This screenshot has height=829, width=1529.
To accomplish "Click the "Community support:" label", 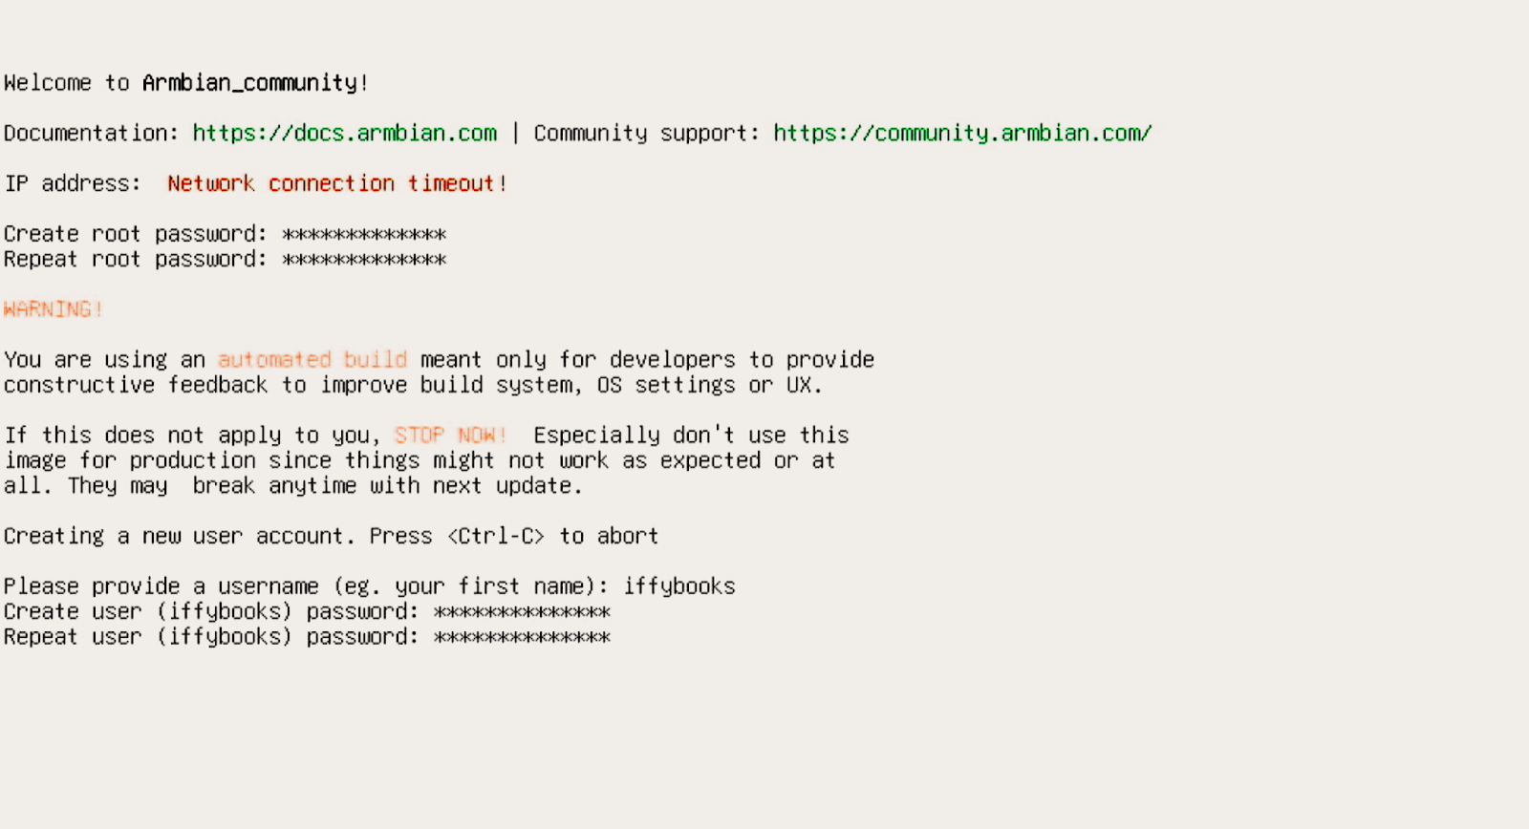I will 646,133.
